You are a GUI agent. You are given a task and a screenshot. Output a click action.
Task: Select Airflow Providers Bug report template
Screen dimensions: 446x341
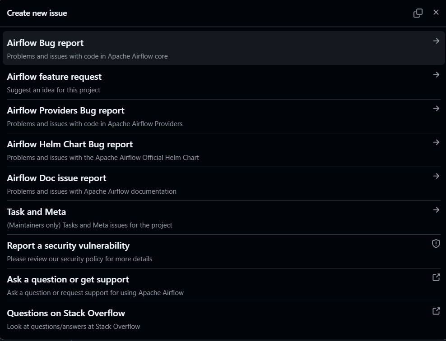[x=224, y=116]
